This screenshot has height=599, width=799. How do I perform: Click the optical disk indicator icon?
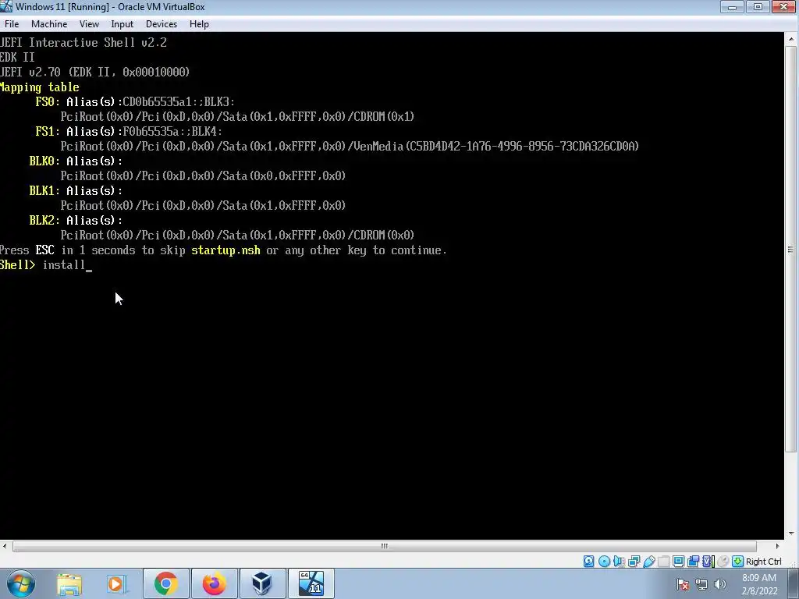point(605,562)
